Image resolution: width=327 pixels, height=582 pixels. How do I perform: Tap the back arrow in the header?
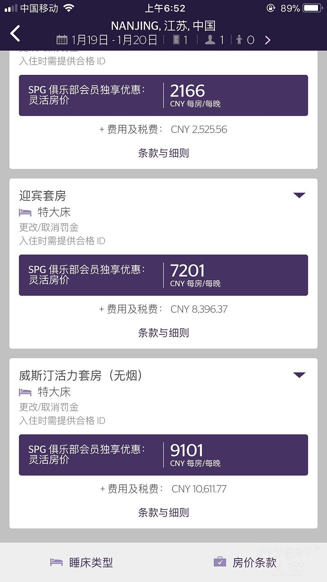(15, 34)
